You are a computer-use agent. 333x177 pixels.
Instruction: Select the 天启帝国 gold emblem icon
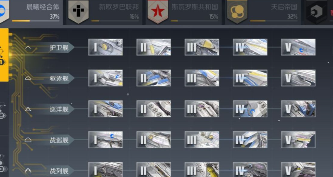pyautogui.click(x=237, y=12)
